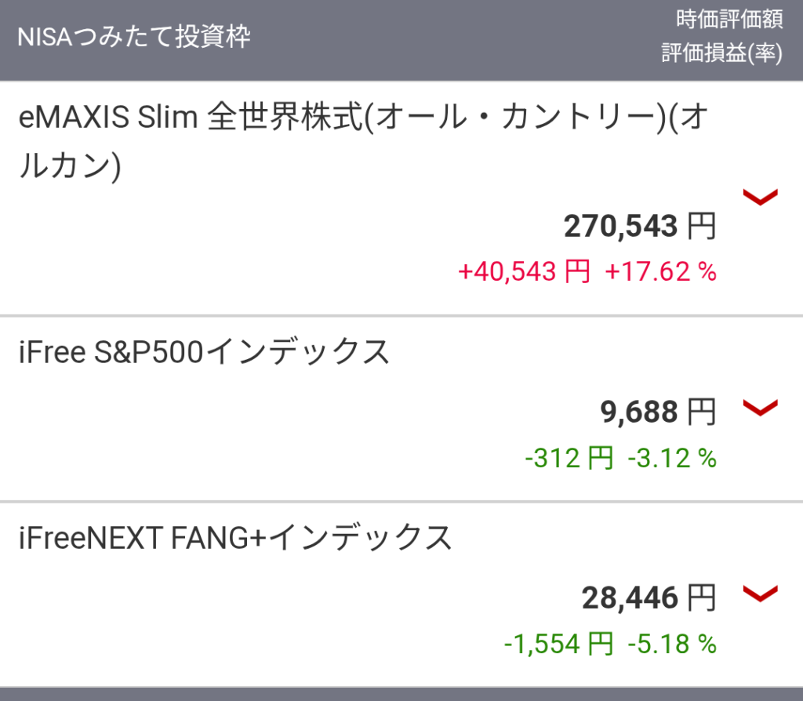Select the 270,543 円 valuation amount

point(639,227)
